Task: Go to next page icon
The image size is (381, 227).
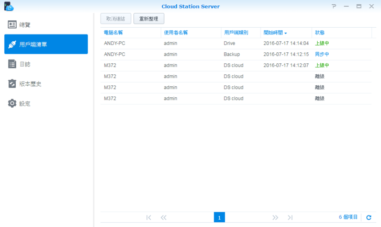Action: point(275,217)
